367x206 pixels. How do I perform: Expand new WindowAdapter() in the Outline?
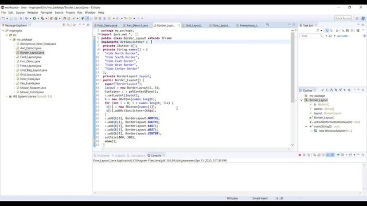tap(311, 131)
